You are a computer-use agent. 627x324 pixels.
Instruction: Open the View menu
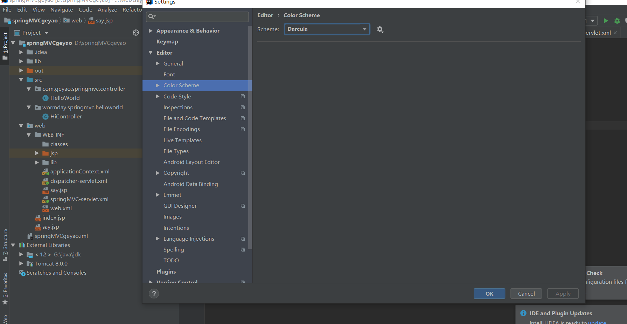coord(39,9)
